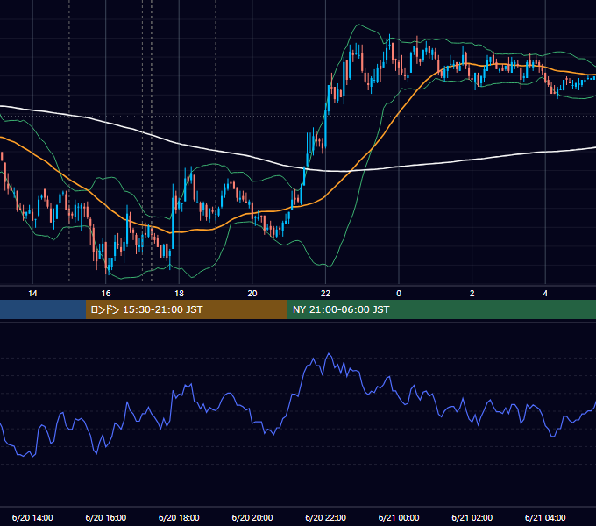Click the London 15:30-21:00 JST session band
The height and width of the screenshot is (526, 596).
click(186, 309)
